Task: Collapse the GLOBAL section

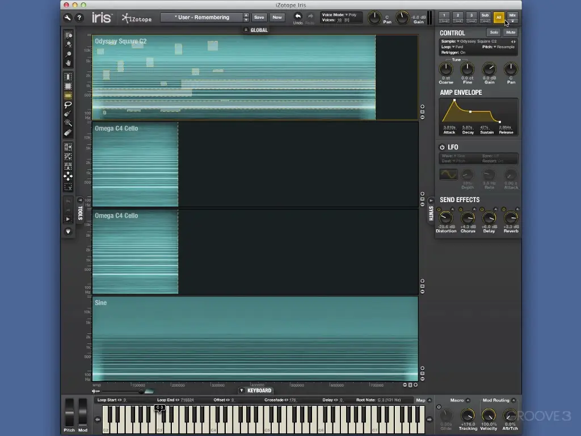Action: click(x=246, y=30)
